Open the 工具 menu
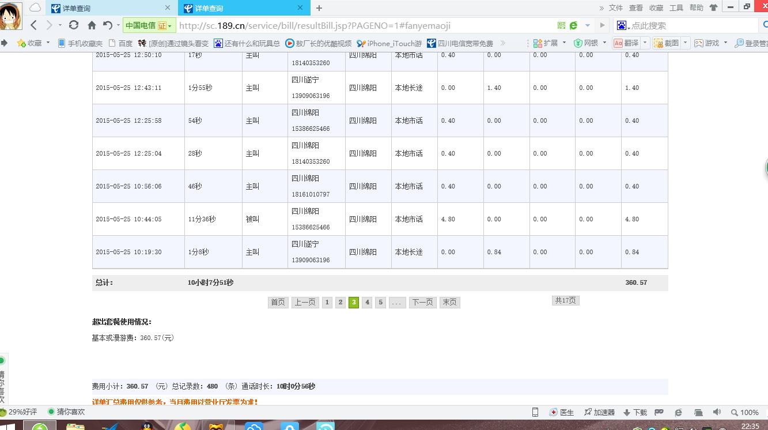This screenshot has width=768, height=430. (676, 8)
